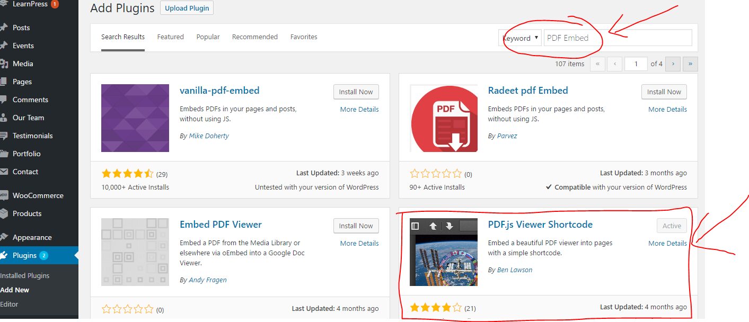Select the Add New plugins submenu

[15, 290]
